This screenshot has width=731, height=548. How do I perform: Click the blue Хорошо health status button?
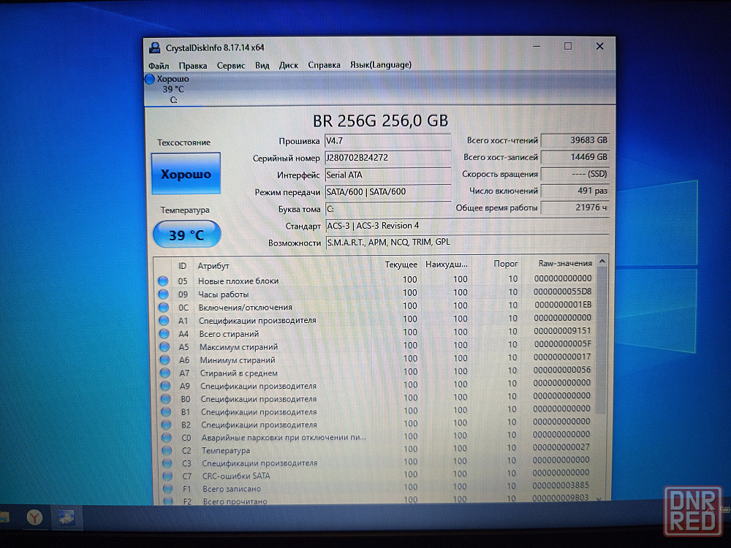(x=186, y=174)
